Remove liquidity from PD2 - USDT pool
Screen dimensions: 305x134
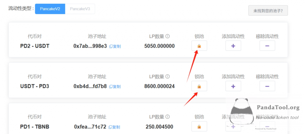pyautogui.click(x=267, y=46)
